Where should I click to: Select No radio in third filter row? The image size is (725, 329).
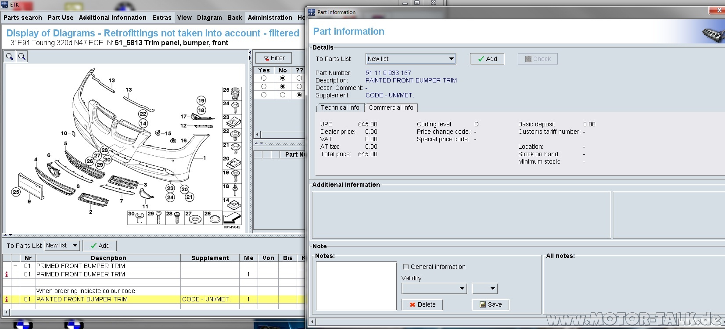[x=283, y=95]
